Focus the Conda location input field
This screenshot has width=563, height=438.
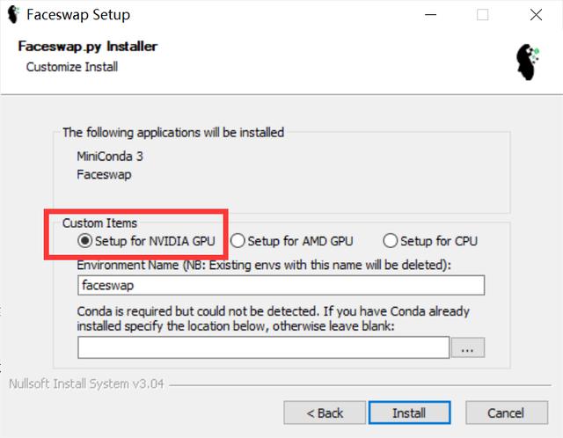(264, 348)
